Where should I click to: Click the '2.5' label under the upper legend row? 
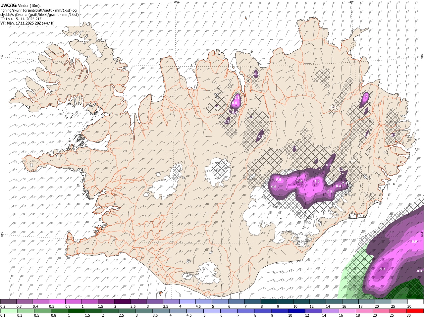(133, 306)
